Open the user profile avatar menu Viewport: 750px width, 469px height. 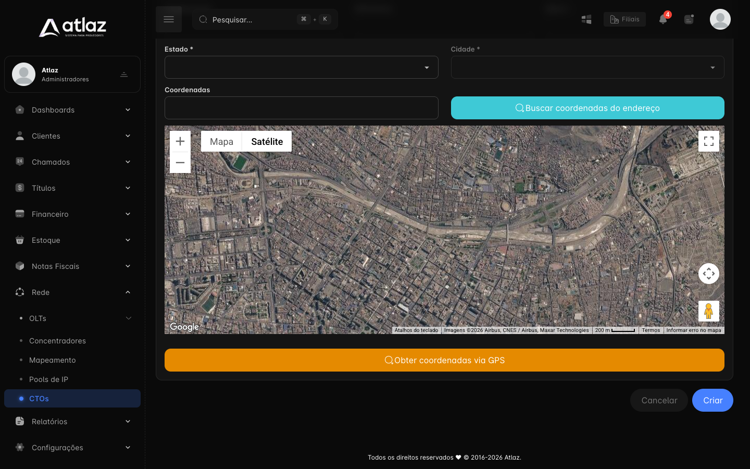click(x=720, y=19)
